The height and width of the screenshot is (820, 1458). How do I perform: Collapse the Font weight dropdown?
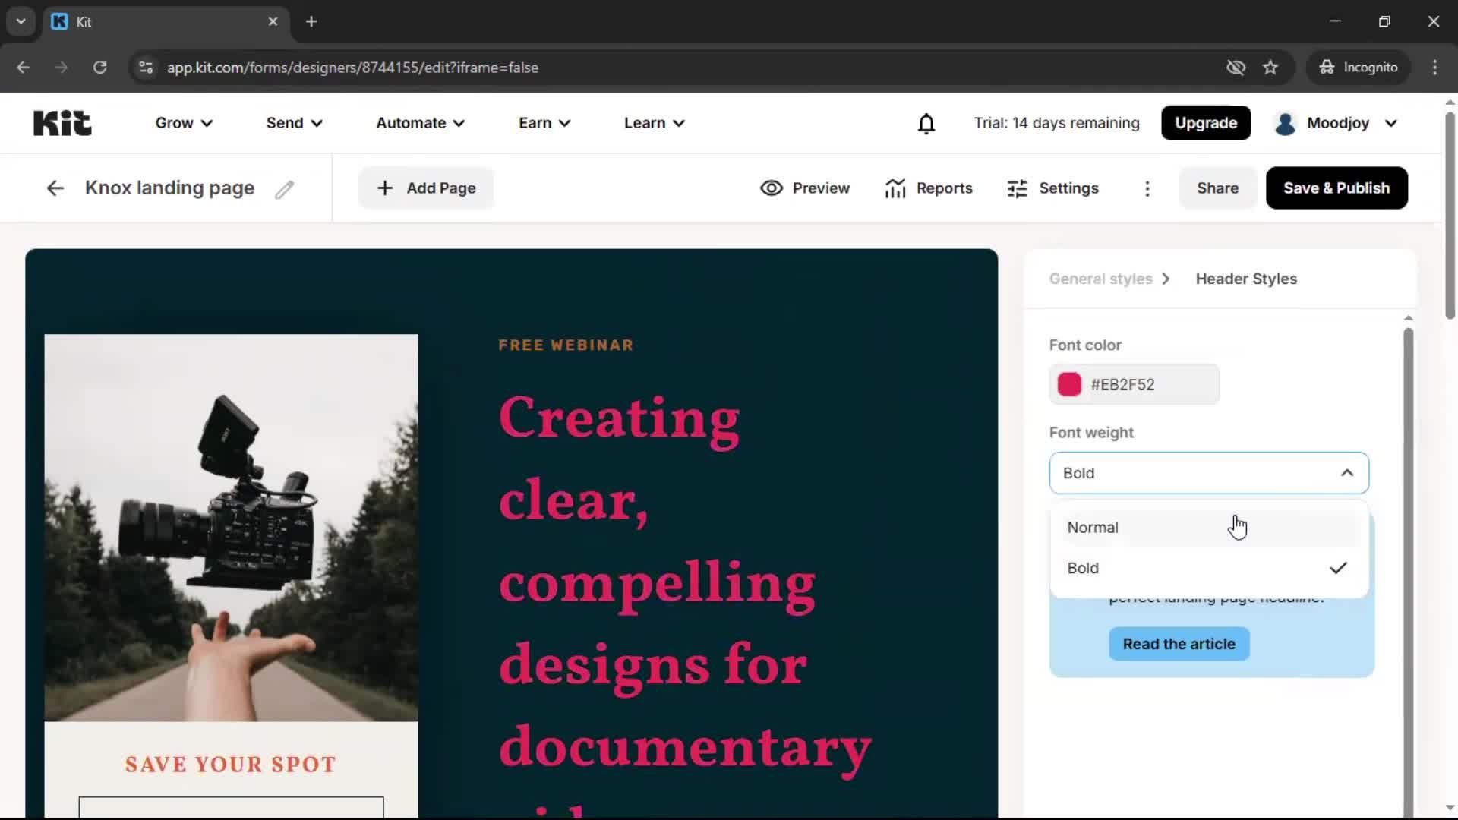pyautogui.click(x=1347, y=472)
